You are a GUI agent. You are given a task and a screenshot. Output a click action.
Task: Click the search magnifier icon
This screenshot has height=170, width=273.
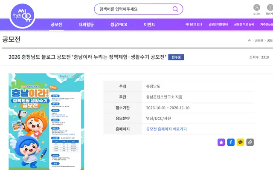pyautogui.click(x=175, y=9)
